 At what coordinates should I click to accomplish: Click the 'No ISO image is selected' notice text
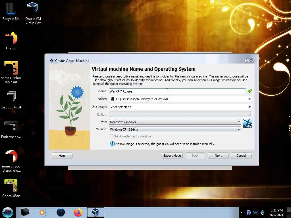(165, 144)
